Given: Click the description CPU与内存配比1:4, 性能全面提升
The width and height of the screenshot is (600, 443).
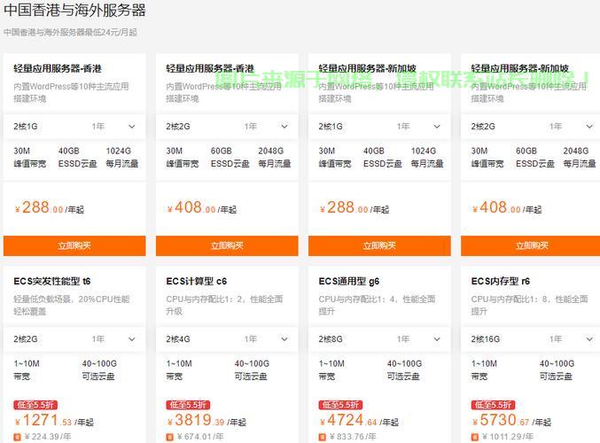Looking at the screenshot, I should (x=377, y=306).
